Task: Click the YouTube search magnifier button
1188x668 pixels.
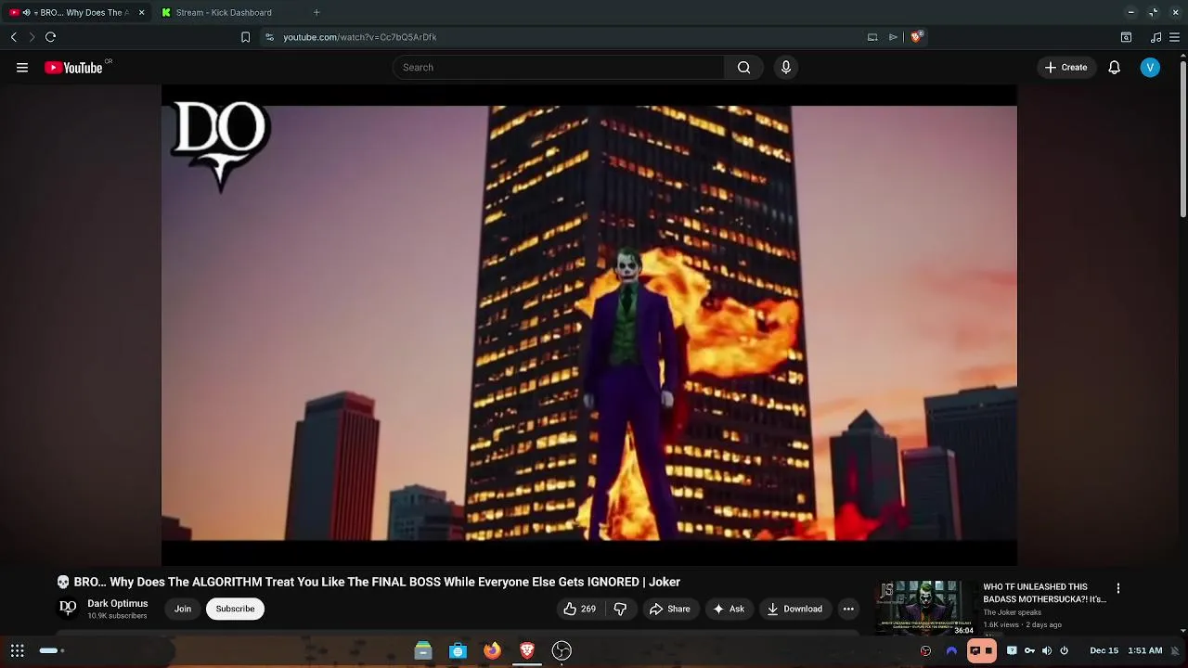Action: click(743, 67)
